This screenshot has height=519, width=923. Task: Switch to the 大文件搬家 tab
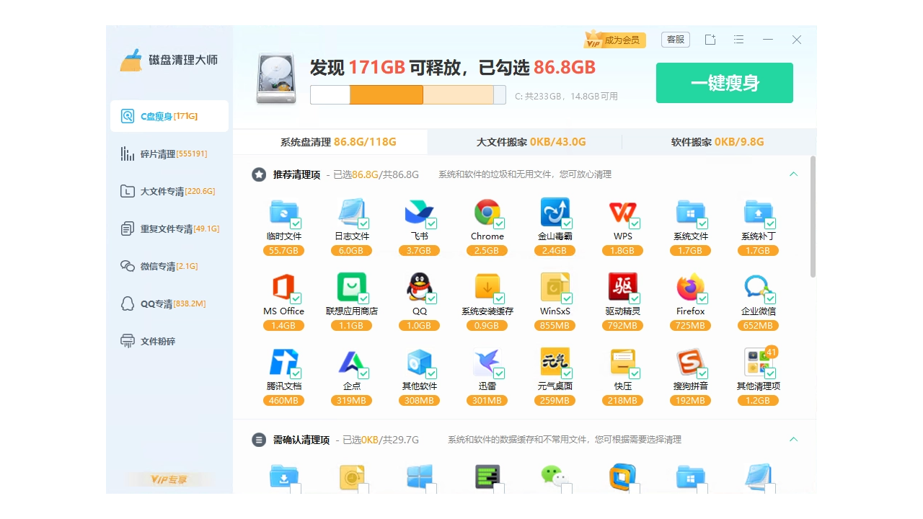(x=531, y=142)
